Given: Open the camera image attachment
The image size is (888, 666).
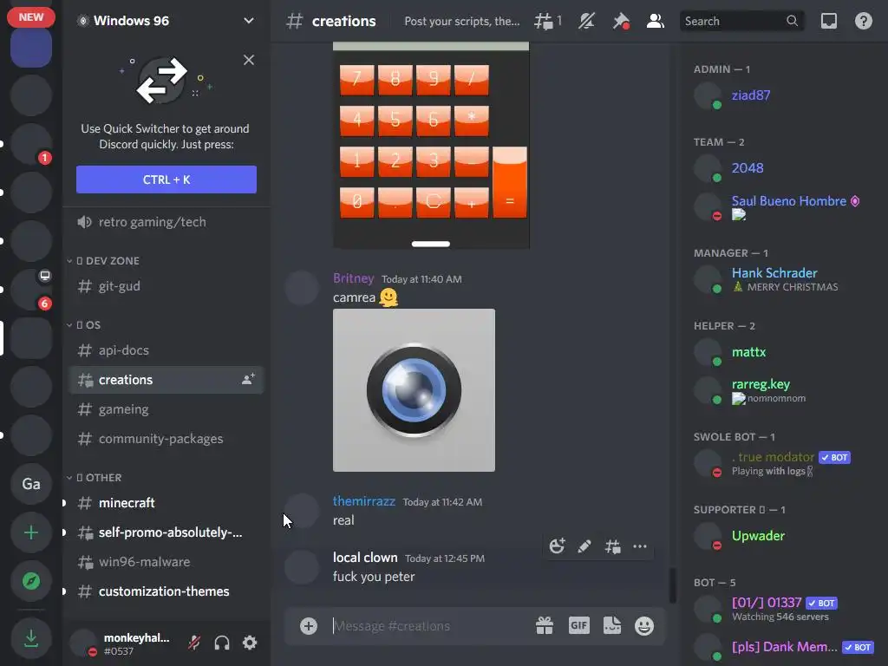Looking at the screenshot, I should pyautogui.click(x=414, y=390).
